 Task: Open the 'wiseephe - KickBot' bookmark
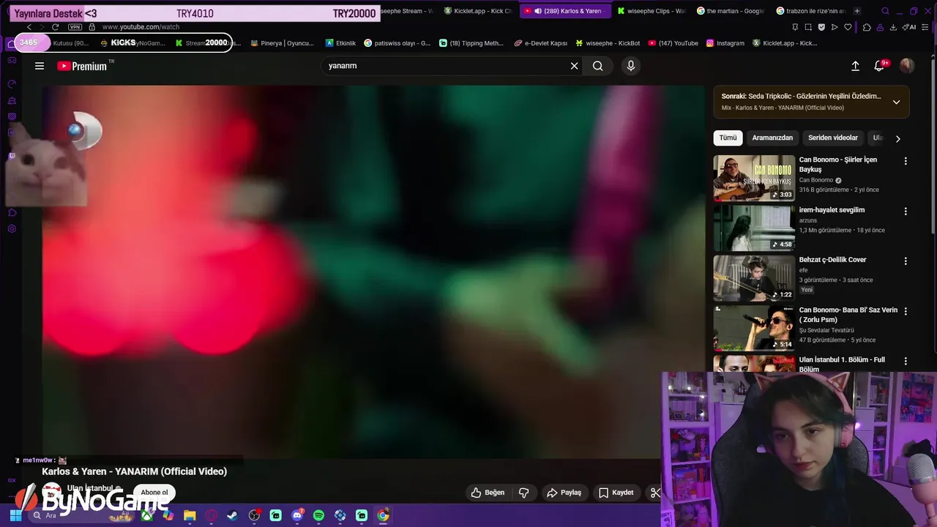coord(608,43)
